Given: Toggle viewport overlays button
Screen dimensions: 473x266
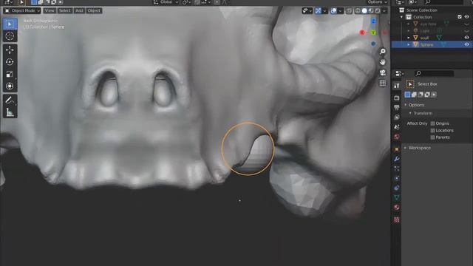Looking at the screenshot, I should pyautogui.click(x=333, y=11).
